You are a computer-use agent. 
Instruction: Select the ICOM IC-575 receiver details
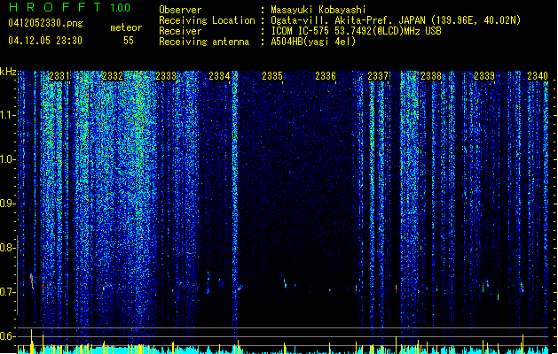click(356, 31)
